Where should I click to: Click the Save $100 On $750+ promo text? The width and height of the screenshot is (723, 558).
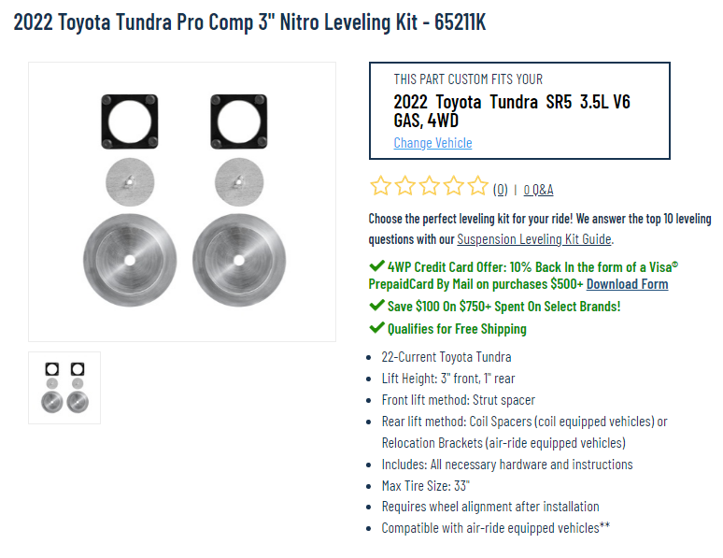point(504,307)
